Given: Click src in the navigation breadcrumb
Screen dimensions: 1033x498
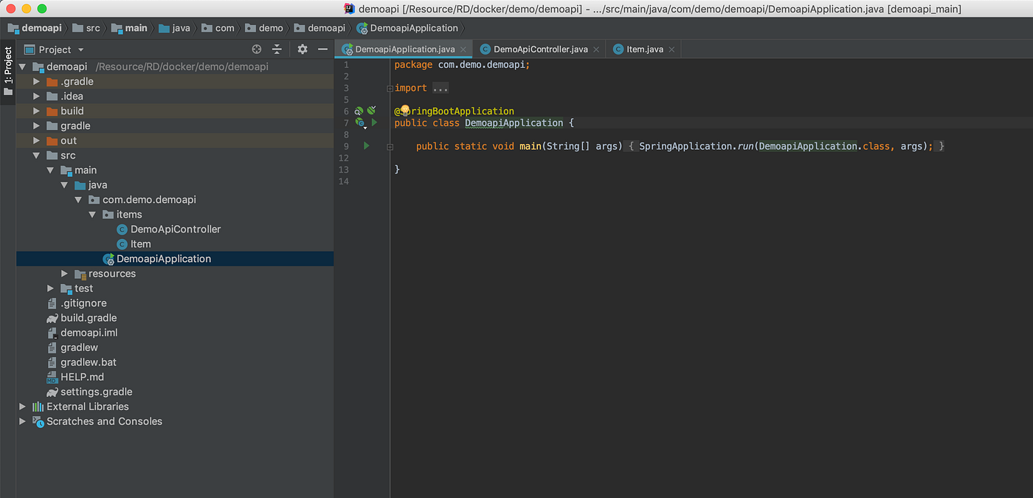Looking at the screenshot, I should click(86, 28).
